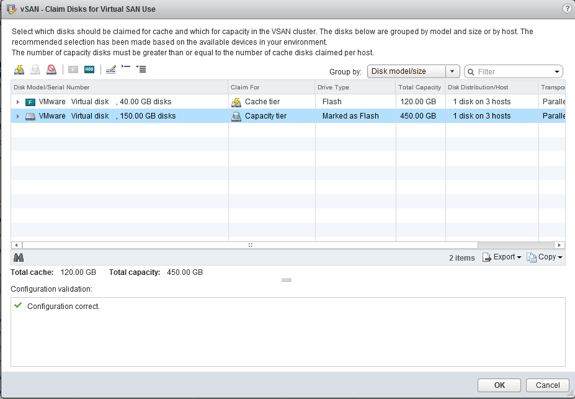Click the Total capacity '450.00 GB' value below table
The height and width of the screenshot is (399, 575).
point(185,272)
